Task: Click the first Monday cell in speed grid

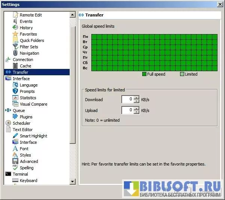Action: point(93,37)
